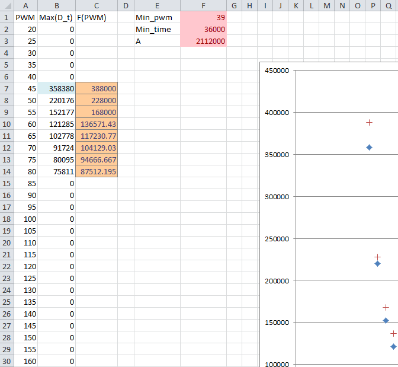Click cell containing 'Max(D_t)' heading
The image size is (398, 367).
click(x=57, y=17)
